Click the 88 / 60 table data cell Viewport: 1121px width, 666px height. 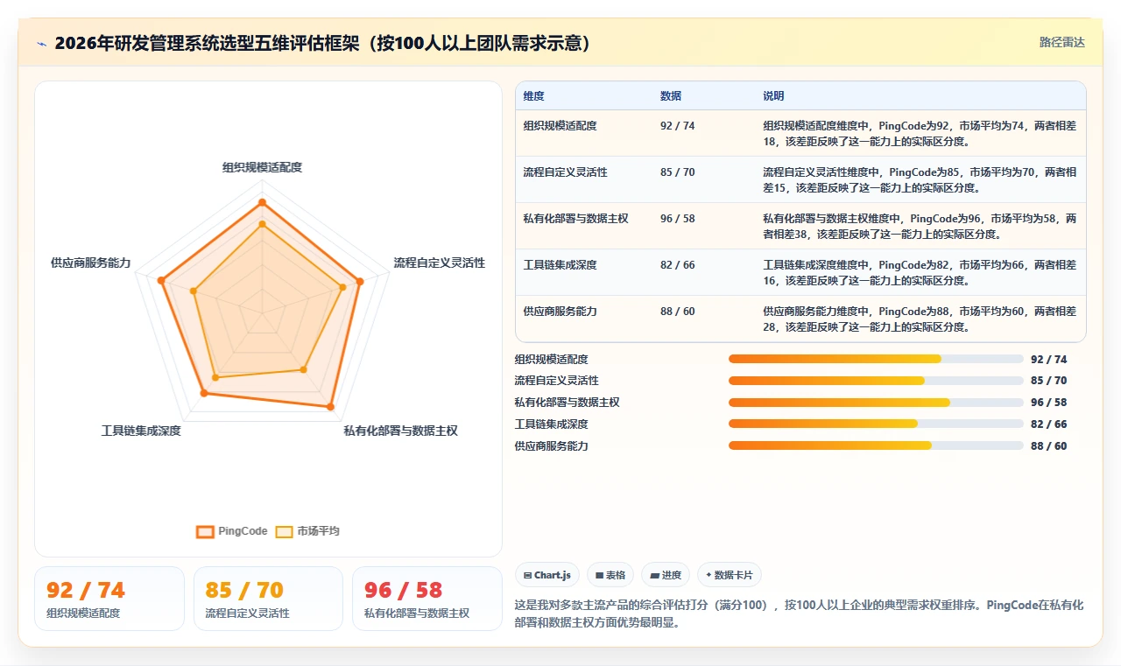pos(678,312)
